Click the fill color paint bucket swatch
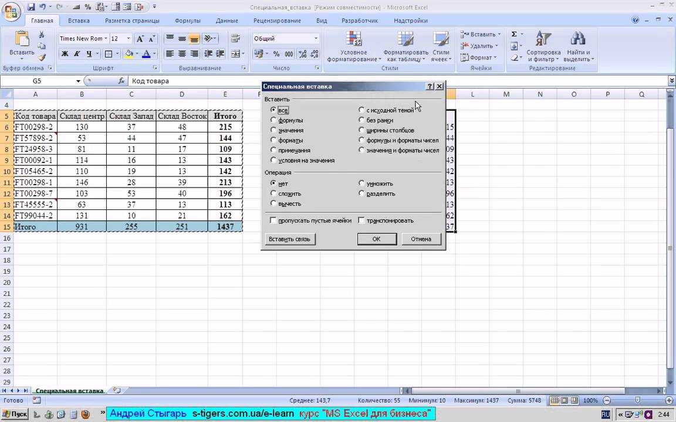Image resolution: width=676 pixels, height=422 pixels. (129, 54)
